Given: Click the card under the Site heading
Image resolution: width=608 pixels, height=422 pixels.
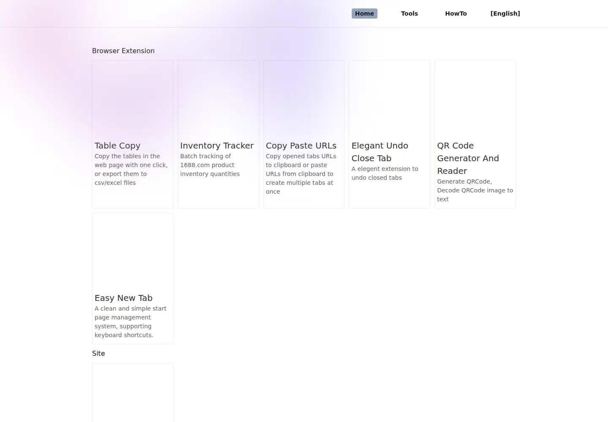Looking at the screenshot, I should [x=133, y=392].
